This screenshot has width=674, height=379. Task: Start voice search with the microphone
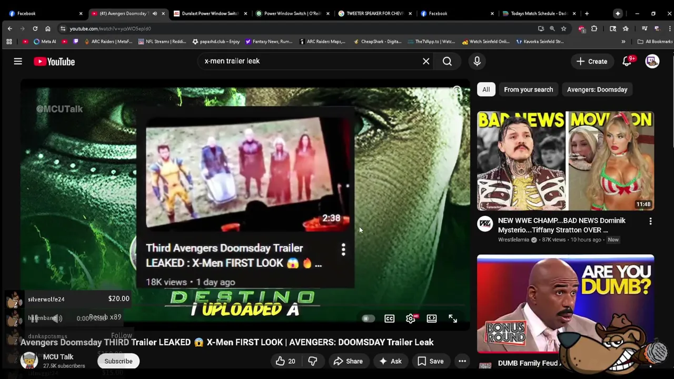point(477,62)
